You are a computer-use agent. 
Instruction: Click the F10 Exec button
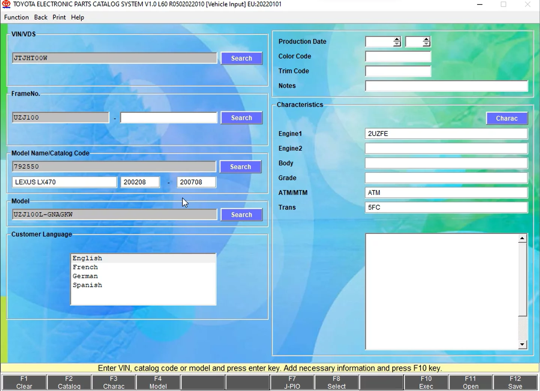[x=426, y=382]
